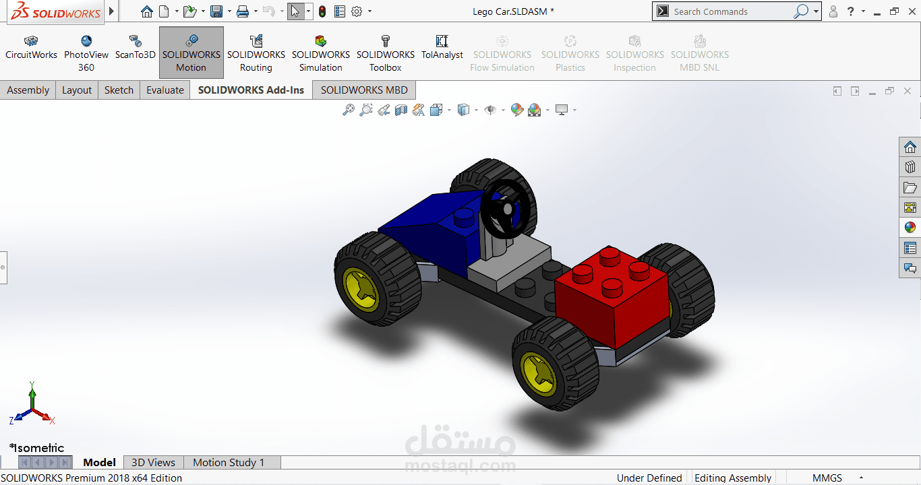Expand Apply Scene dropdown arrow
This screenshot has width=921, height=485.
pos(547,110)
